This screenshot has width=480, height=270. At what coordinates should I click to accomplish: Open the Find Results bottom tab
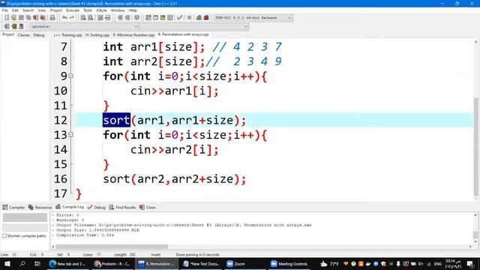pos(122,207)
